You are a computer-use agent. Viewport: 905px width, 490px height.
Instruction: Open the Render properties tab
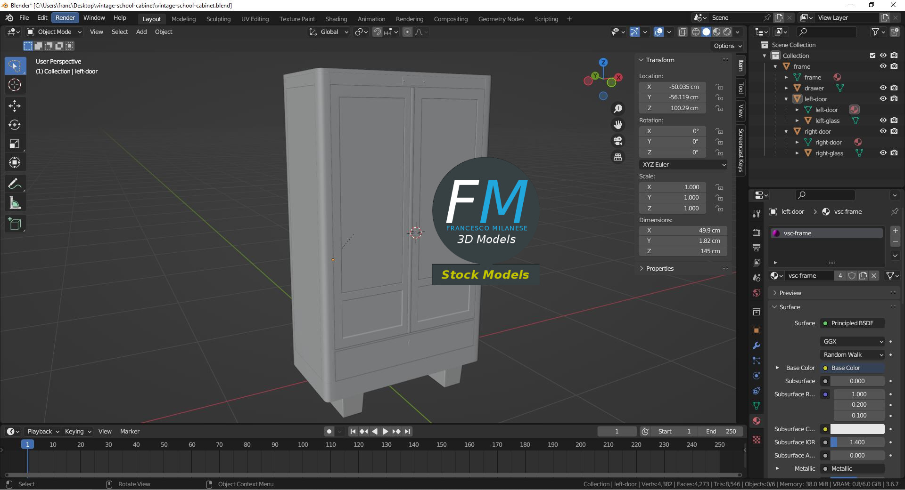pos(757,233)
